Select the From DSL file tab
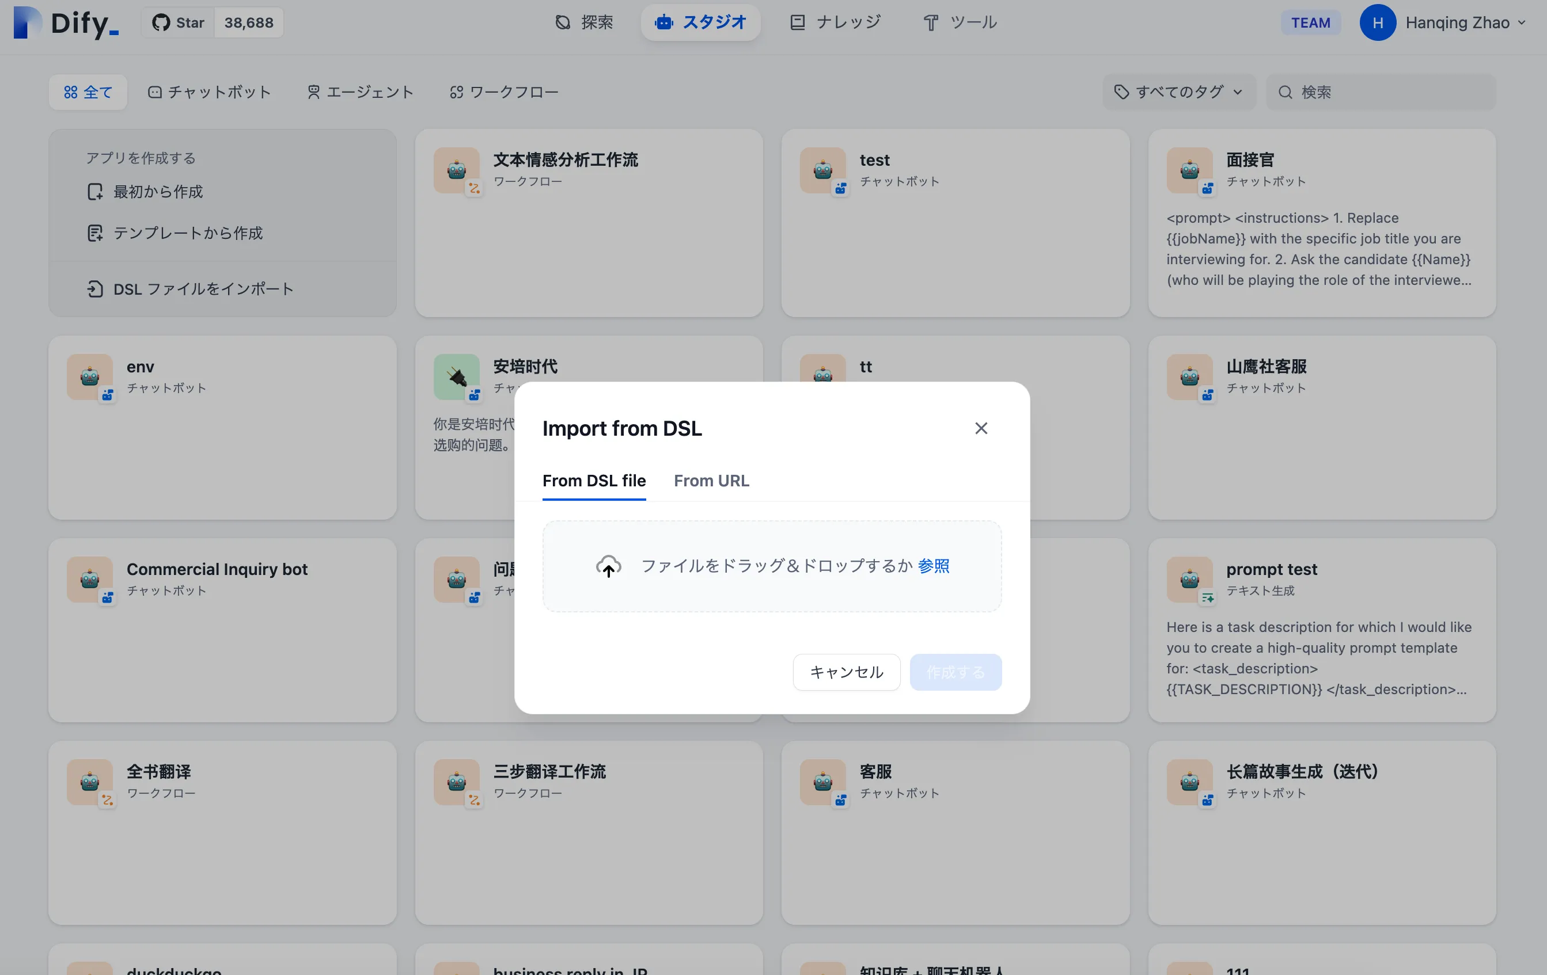1547x975 pixels. click(594, 480)
